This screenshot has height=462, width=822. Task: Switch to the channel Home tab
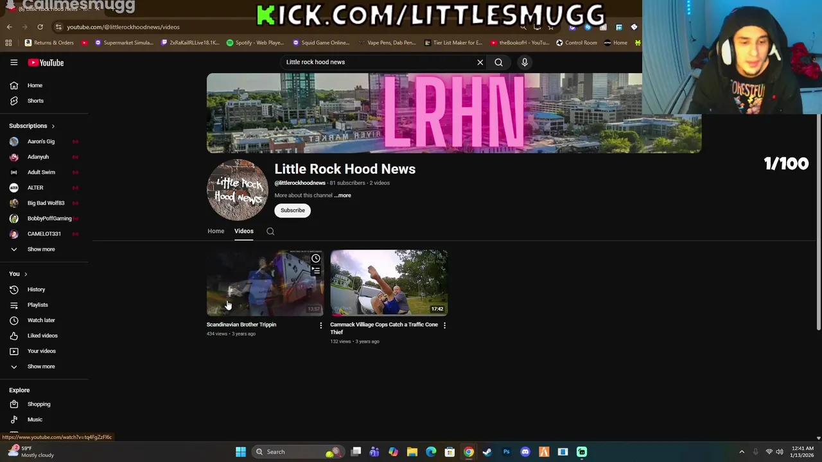click(216, 231)
